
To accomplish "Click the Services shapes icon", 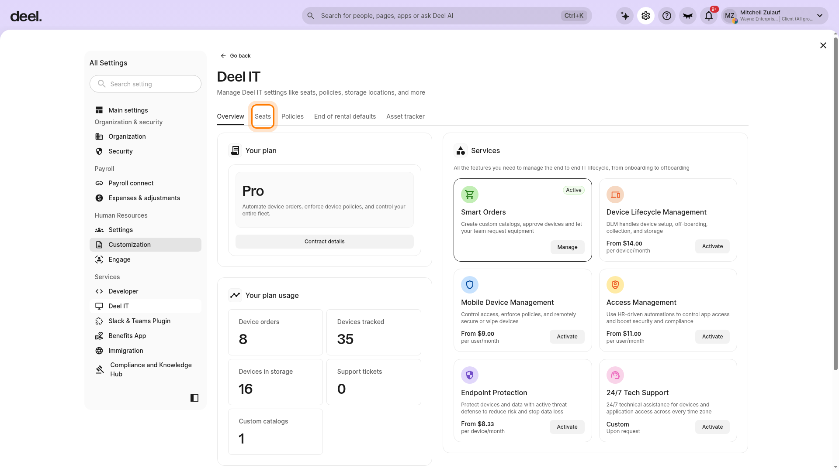I will (x=461, y=150).
